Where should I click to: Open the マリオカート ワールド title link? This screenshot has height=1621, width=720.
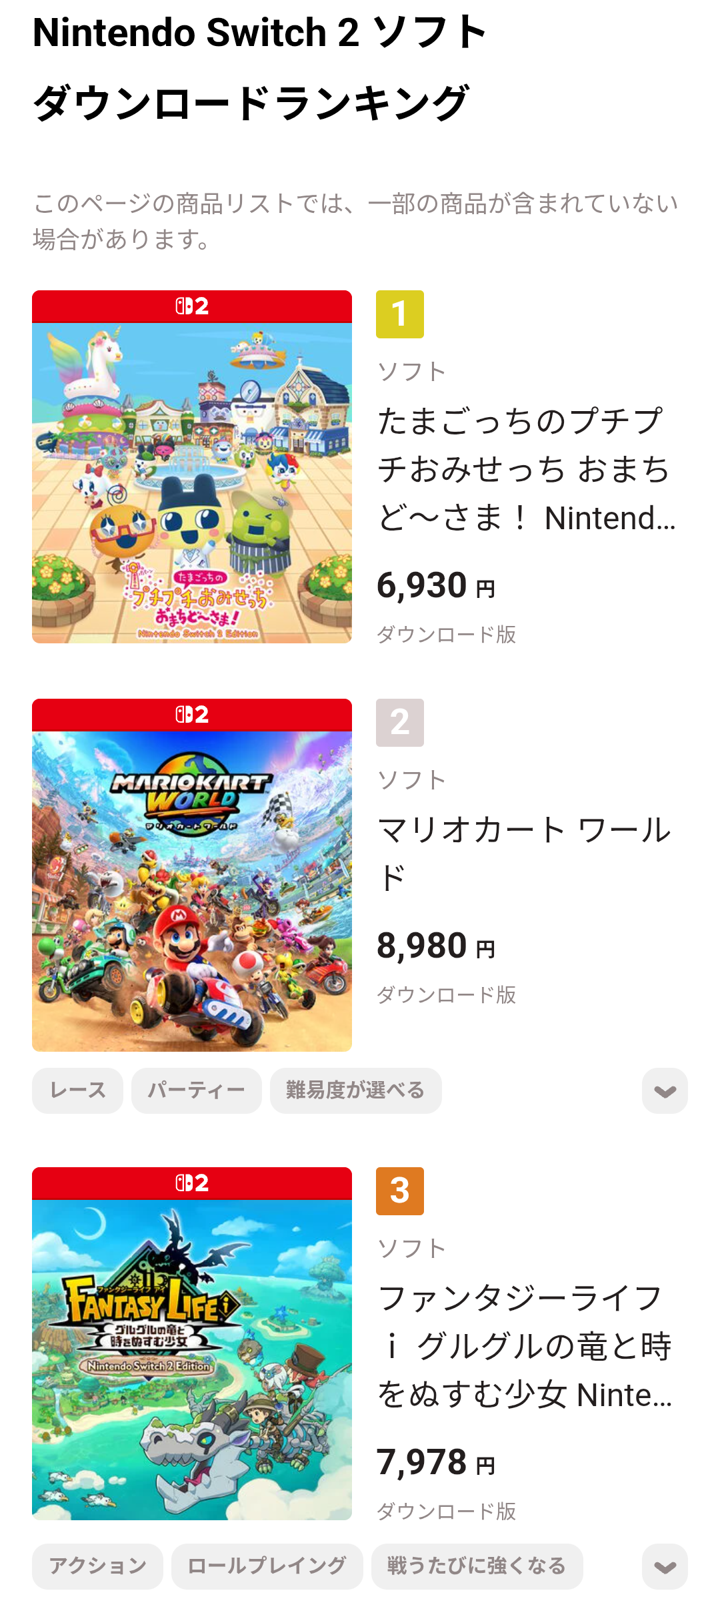pos(525,854)
